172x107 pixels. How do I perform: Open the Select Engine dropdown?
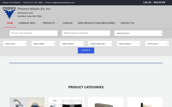click(128, 44)
